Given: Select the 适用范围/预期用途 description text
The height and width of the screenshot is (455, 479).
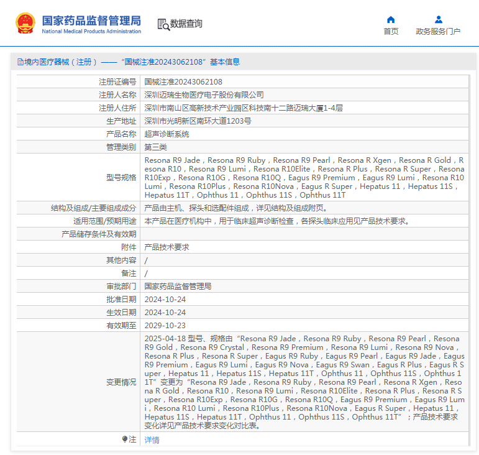Looking at the screenshot, I should click(x=276, y=221).
